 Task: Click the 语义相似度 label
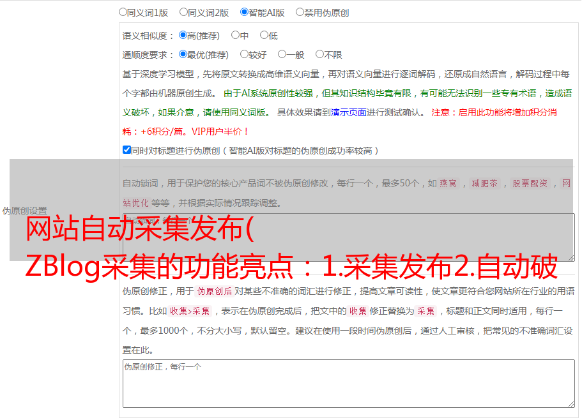click(148, 36)
